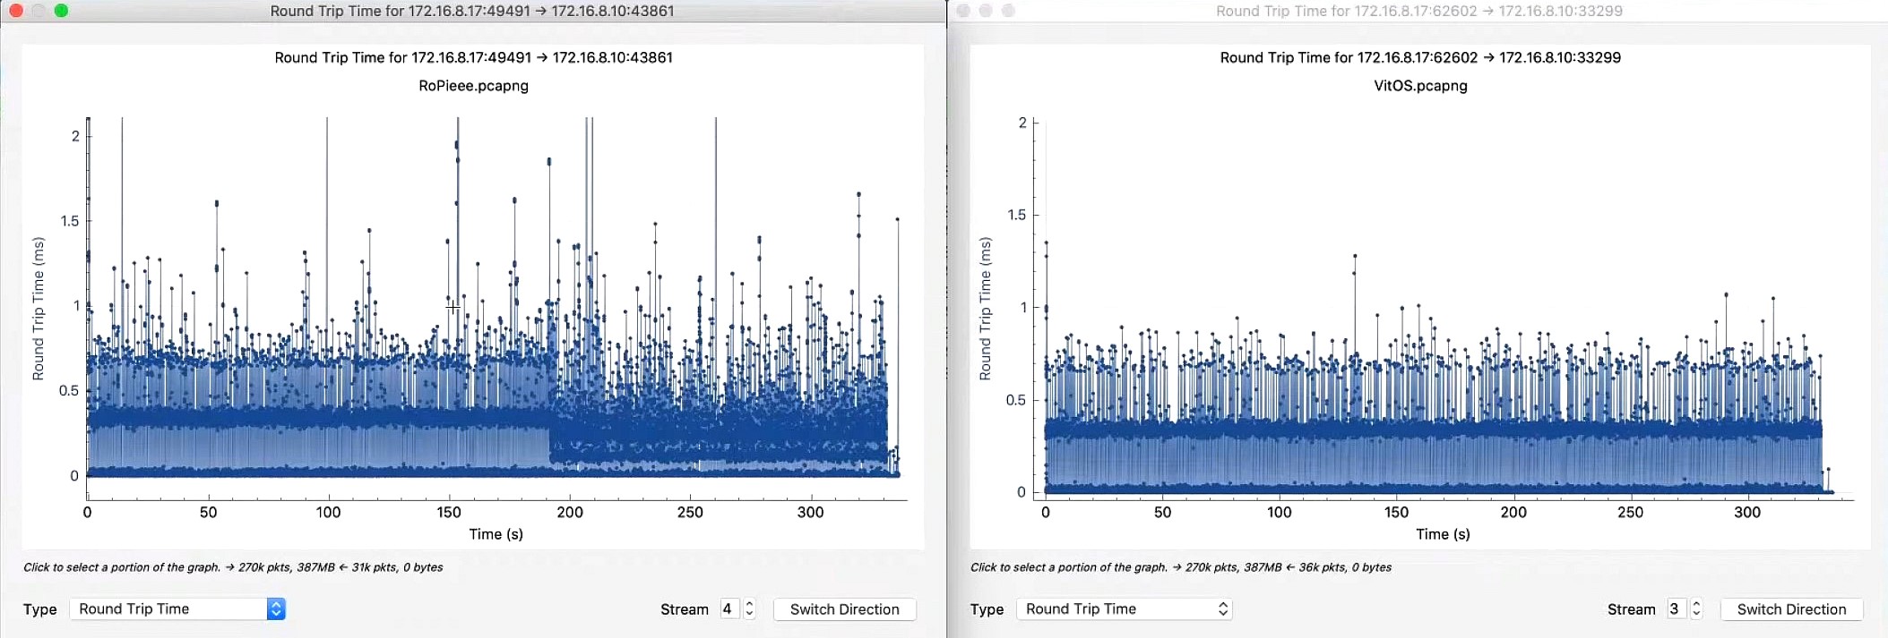Activate the right window via its title bar
This screenshot has width=1888, height=638.
click(x=1418, y=11)
